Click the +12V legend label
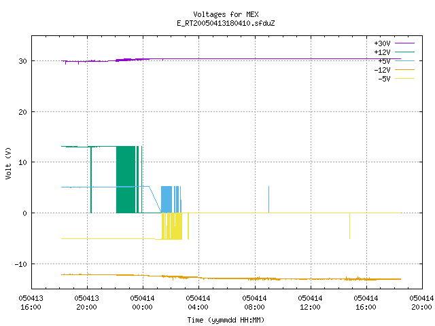 (382, 52)
